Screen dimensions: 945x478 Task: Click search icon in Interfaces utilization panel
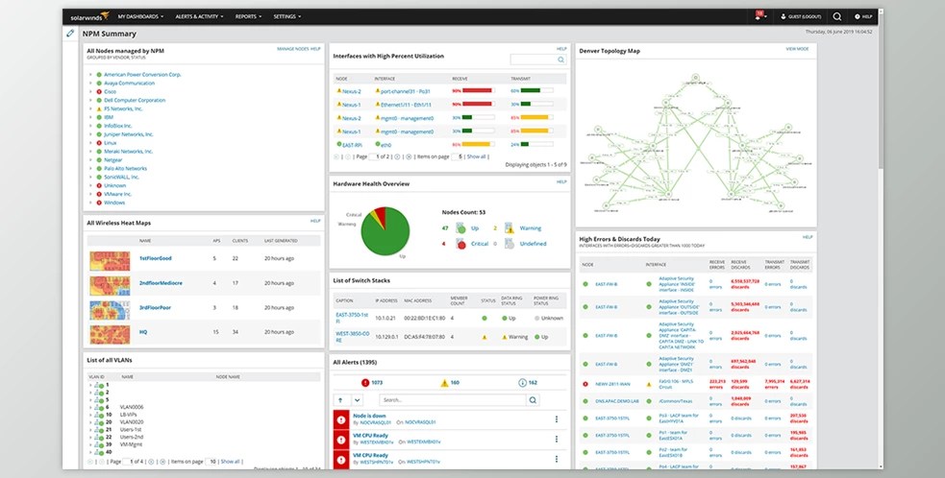[x=560, y=60]
